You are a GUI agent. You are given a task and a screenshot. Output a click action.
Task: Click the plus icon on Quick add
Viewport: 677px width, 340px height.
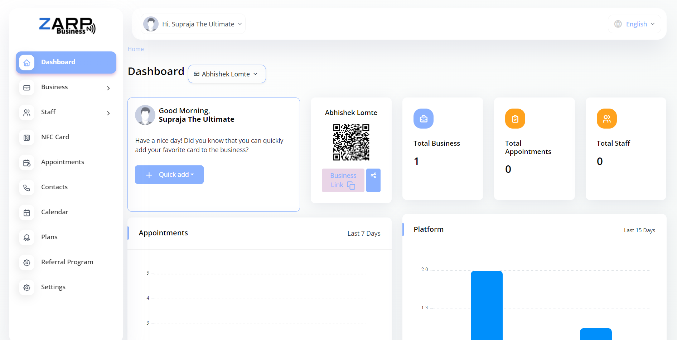(149, 175)
